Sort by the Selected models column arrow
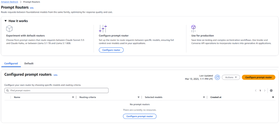This screenshot has width=280, height=124. [x=204, y=97]
